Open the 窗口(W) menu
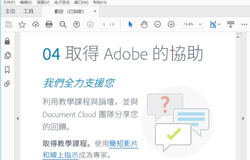The width and height of the screenshot is (250, 160). 81,2
